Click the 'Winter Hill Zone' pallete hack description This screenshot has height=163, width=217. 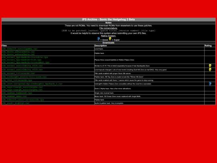coord(119,77)
